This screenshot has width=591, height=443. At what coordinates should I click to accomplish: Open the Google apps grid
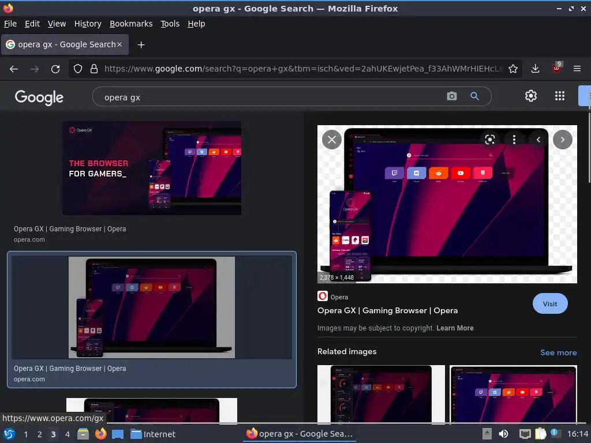(x=560, y=96)
